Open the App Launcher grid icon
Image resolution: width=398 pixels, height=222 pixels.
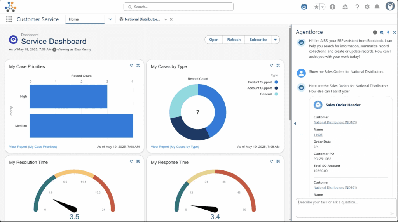click(9, 19)
